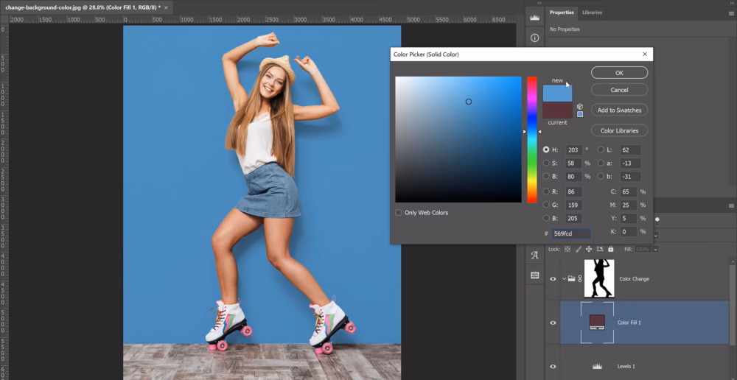Click the mask link chain icon on Color Change

pos(579,278)
